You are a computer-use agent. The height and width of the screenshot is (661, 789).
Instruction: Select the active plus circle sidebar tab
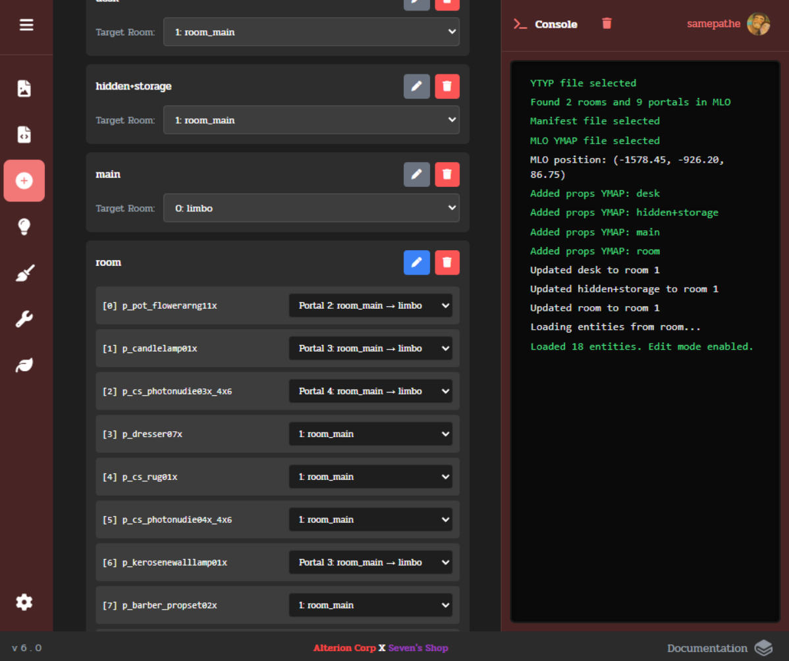pyautogui.click(x=24, y=180)
